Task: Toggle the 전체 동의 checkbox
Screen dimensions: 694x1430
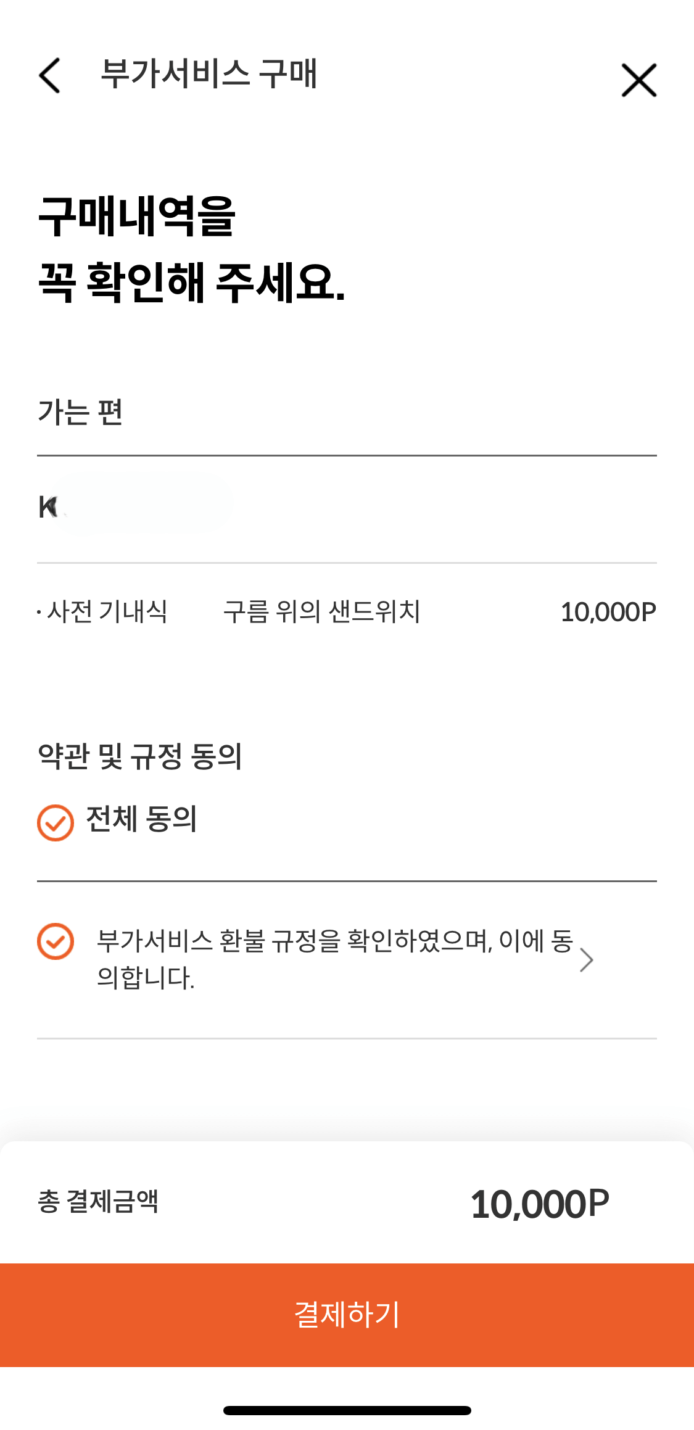Action: (x=56, y=822)
